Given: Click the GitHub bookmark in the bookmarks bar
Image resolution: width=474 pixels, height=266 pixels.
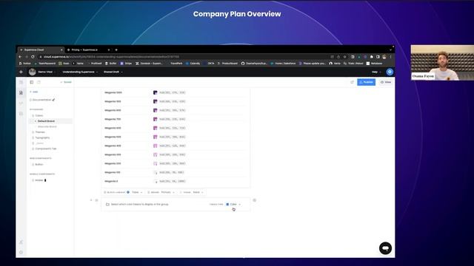Looking at the screenshot, I should (x=253, y=64).
